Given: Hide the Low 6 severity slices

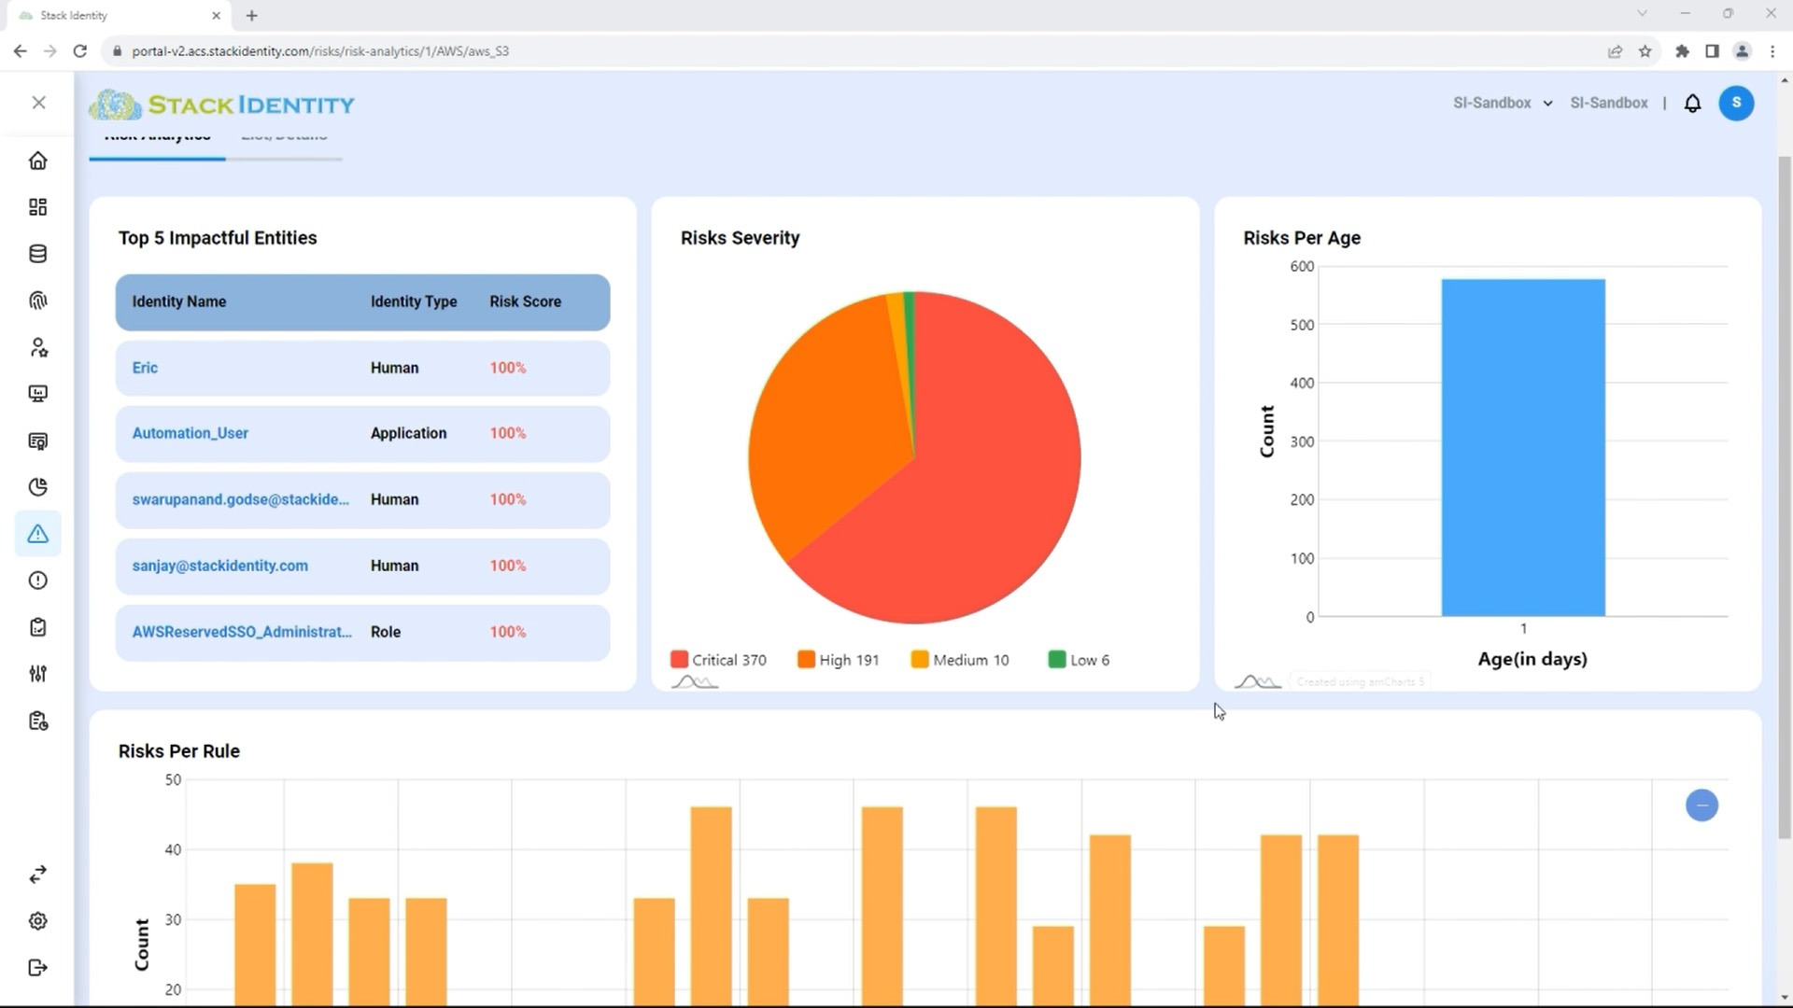Looking at the screenshot, I should (1079, 659).
